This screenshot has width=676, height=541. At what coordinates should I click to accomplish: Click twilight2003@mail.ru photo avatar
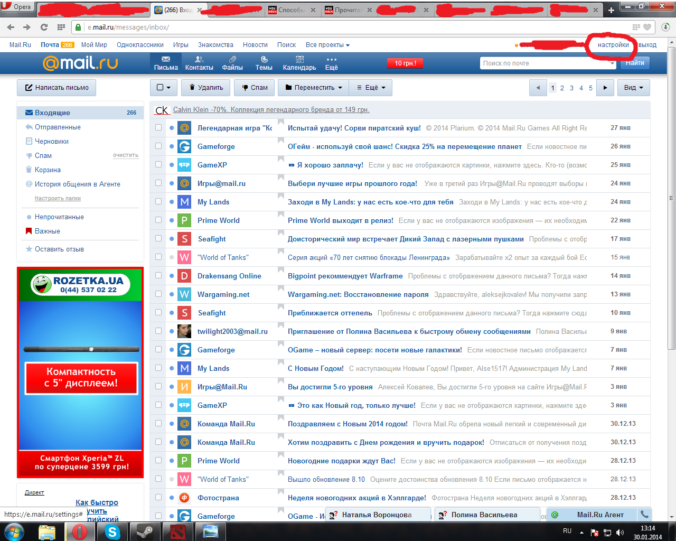pos(184,331)
